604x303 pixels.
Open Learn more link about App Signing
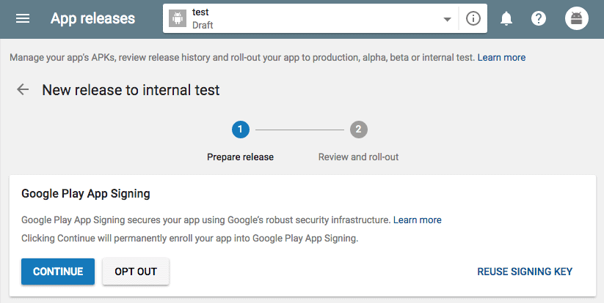[417, 220]
